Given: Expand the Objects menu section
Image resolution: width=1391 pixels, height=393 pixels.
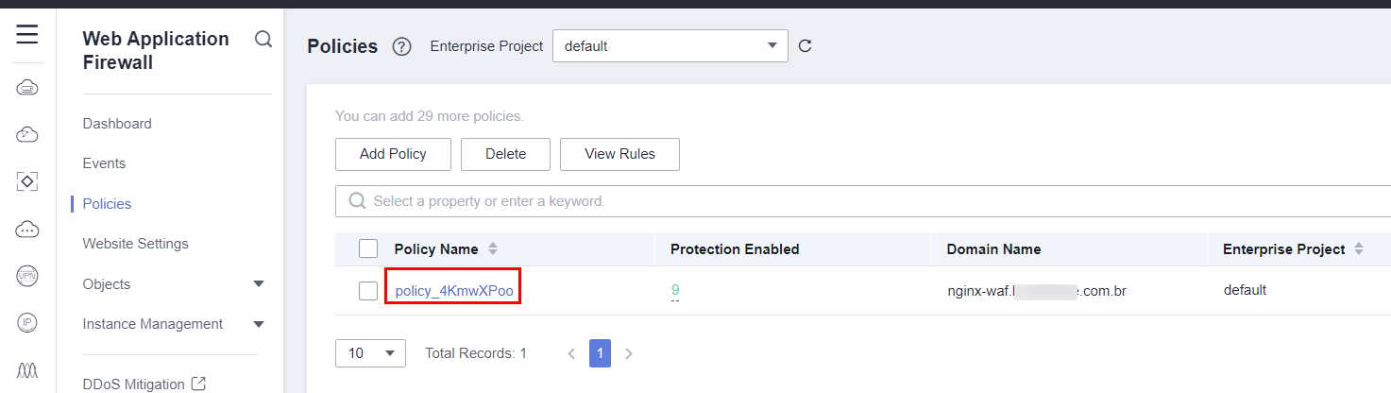Looking at the screenshot, I should [x=259, y=284].
